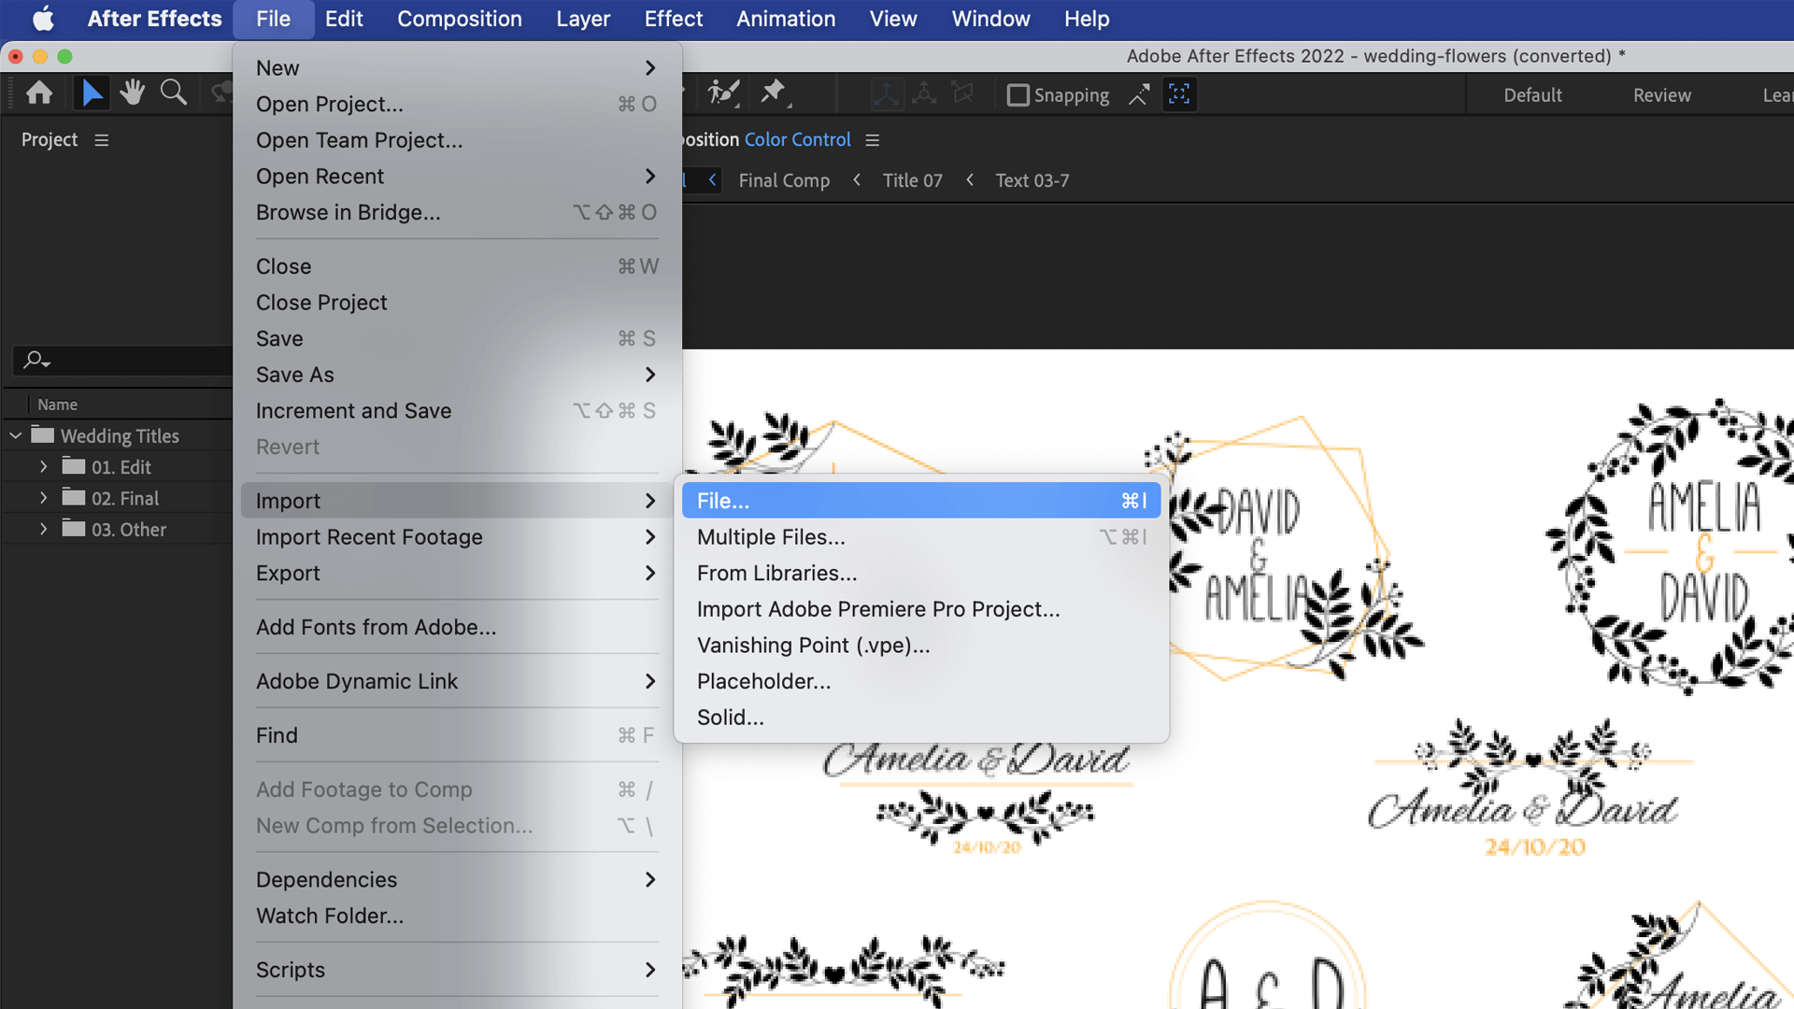Expand the 01. Edit folder
Screen dimensions: 1794x1009
(x=43, y=467)
